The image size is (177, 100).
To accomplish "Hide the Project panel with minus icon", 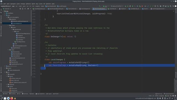I will (x=30, y=9).
